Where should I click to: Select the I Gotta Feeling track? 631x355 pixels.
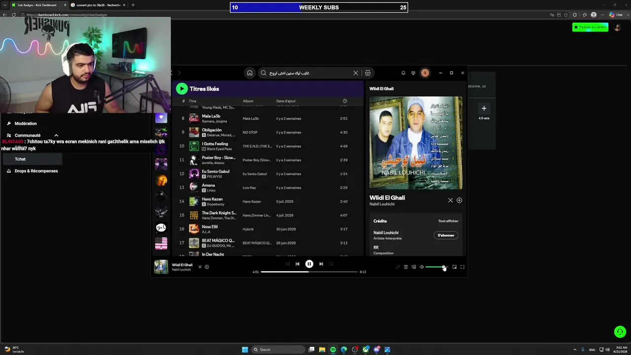(x=215, y=144)
